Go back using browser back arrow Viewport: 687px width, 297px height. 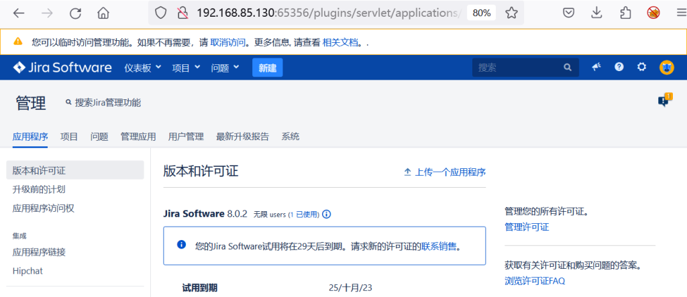(18, 13)
